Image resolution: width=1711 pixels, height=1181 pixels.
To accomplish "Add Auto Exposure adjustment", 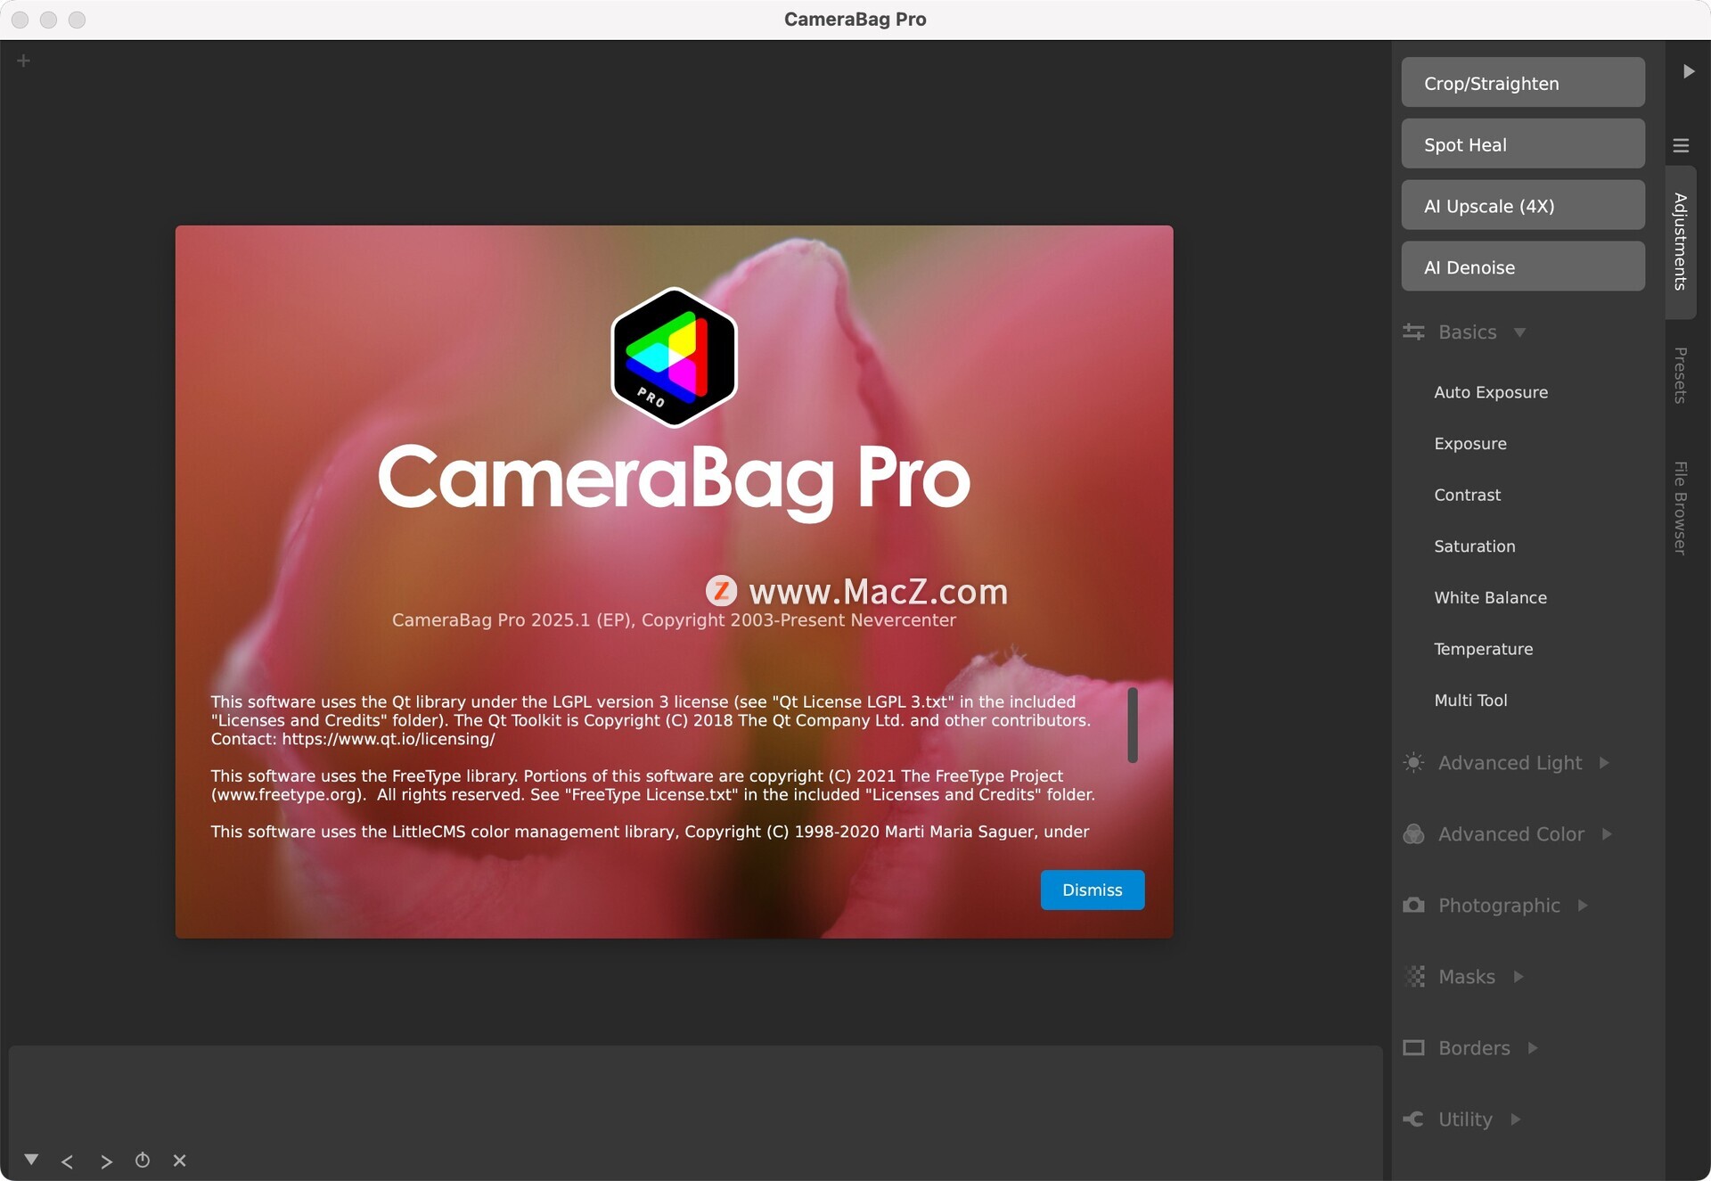I will (1491, 392).
